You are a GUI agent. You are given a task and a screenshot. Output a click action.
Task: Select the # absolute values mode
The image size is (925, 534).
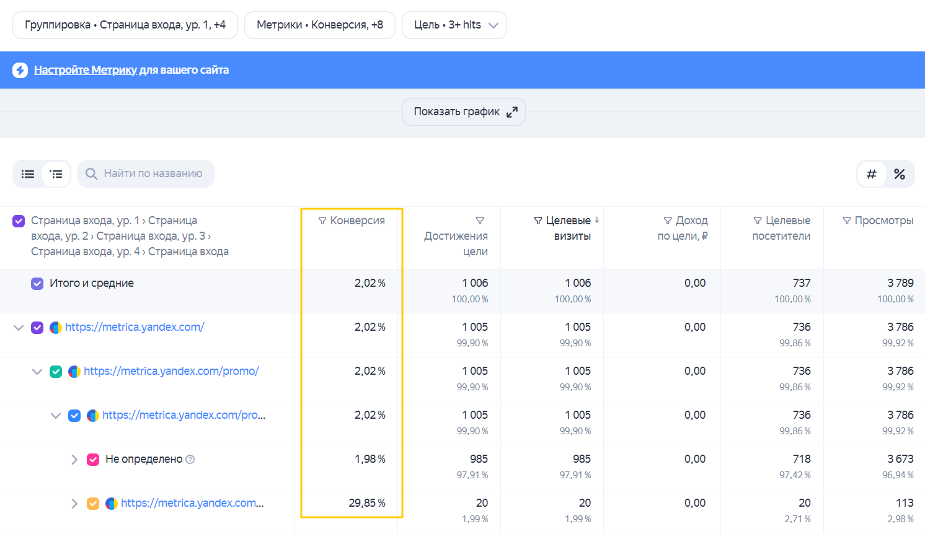pyautogui.click(x=872, y=174)
